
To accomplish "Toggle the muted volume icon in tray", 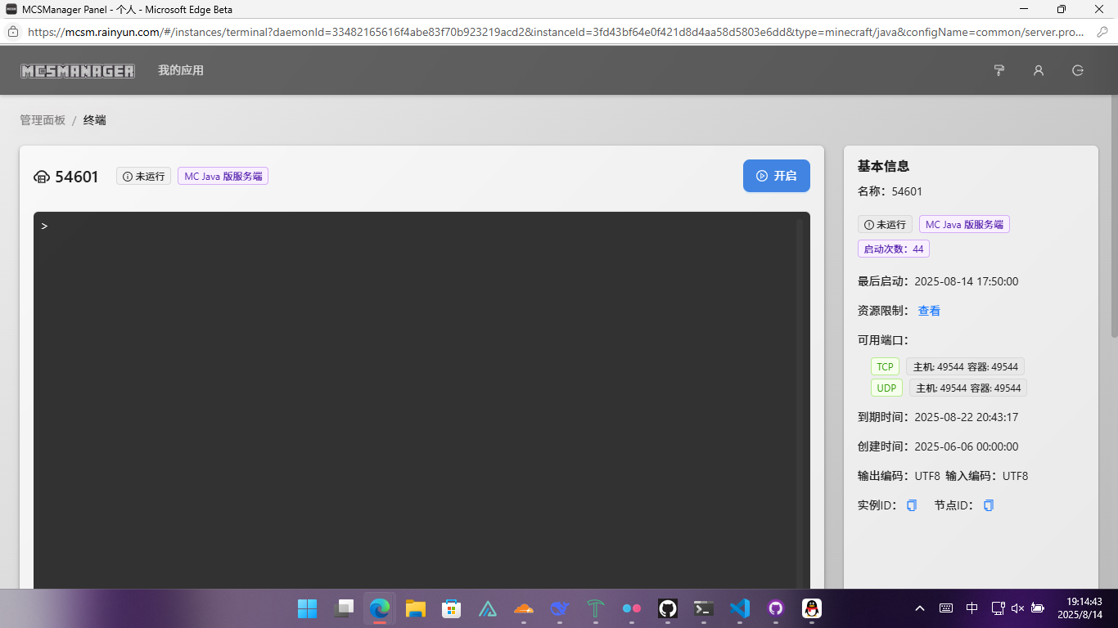I will click(x=1017, y=608).
